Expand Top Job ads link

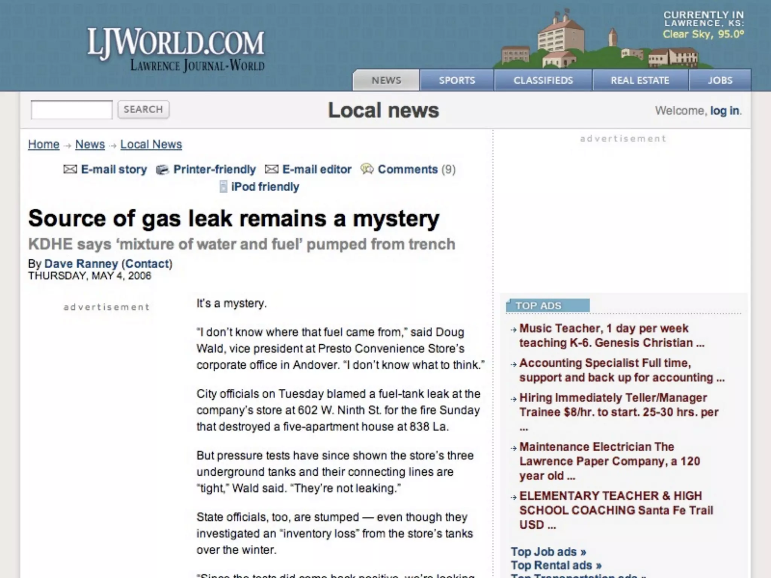[548, 552]
